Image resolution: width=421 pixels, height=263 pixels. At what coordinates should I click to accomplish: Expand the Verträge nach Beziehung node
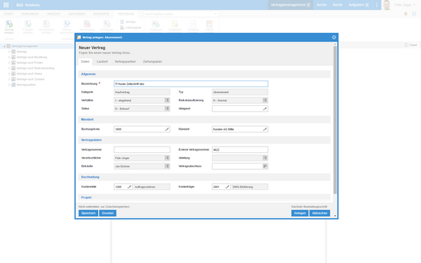tap(9, 58)
